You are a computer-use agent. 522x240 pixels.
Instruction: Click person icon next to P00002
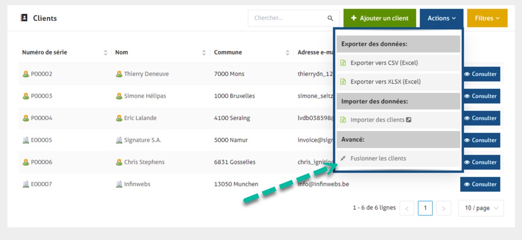coord(26,74)
